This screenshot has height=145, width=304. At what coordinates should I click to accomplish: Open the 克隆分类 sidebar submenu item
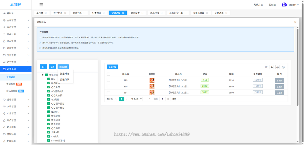[x=16, y=84]
